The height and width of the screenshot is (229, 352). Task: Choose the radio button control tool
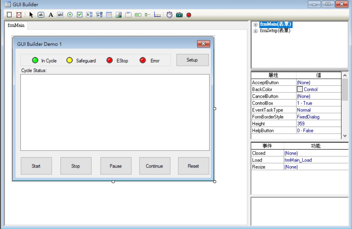(70, 15)
